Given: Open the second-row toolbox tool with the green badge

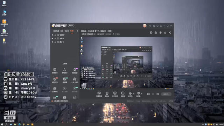Looking at the screenshot, I should [x=65, y=80].
